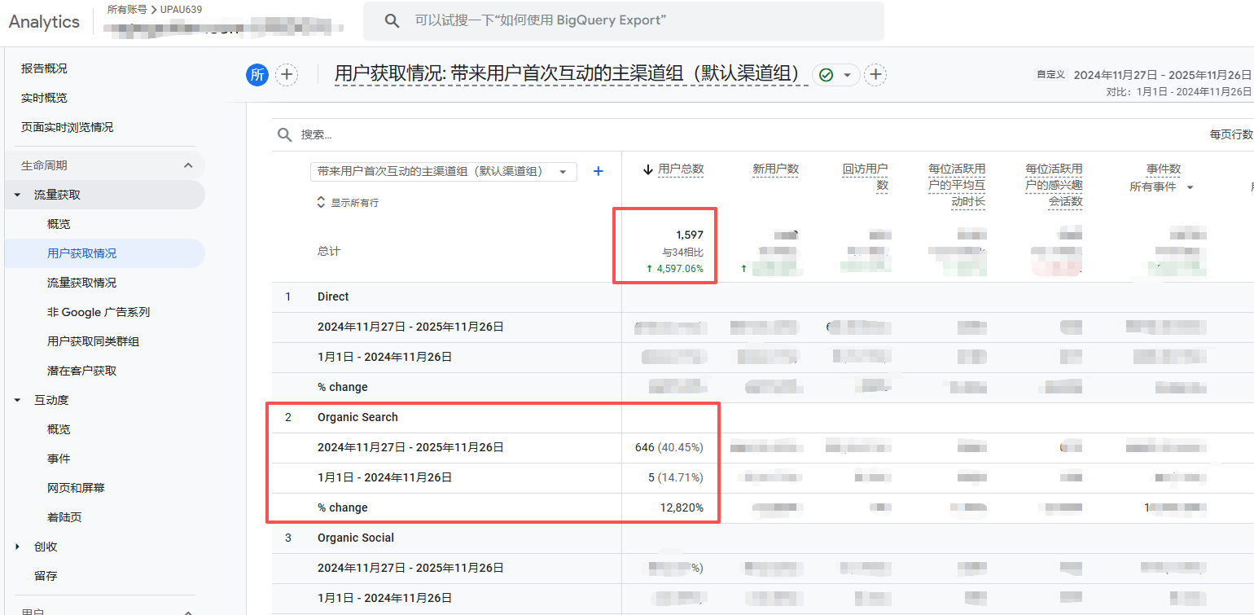Screen dimensions: 1254x615
Task: Expand the 创收 group in the sidebar
Action: [18, 547]
